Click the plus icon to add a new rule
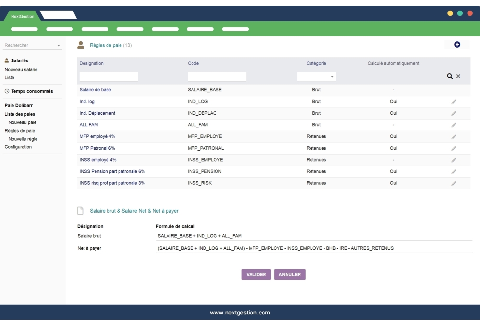 (x=457, y=44)
